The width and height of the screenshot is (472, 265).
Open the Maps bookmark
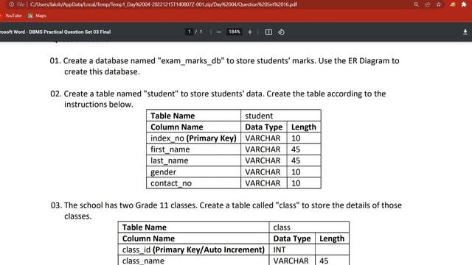(37, 15)
